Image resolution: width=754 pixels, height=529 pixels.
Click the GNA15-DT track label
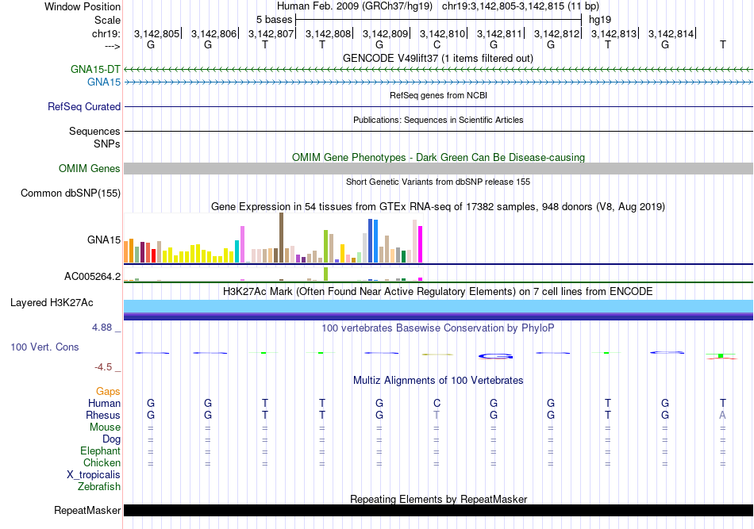pyautogui.click(x=95, y=69)
